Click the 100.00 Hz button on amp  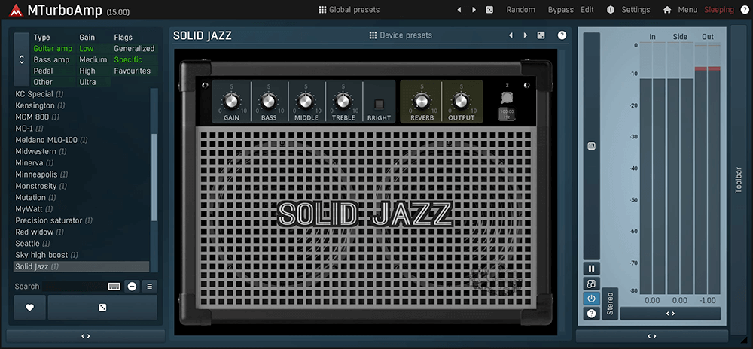coord(507,114)
